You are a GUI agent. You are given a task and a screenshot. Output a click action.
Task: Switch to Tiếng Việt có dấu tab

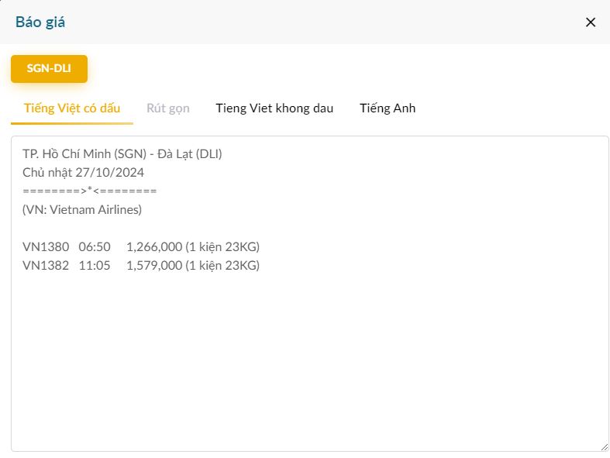(72, 108)
